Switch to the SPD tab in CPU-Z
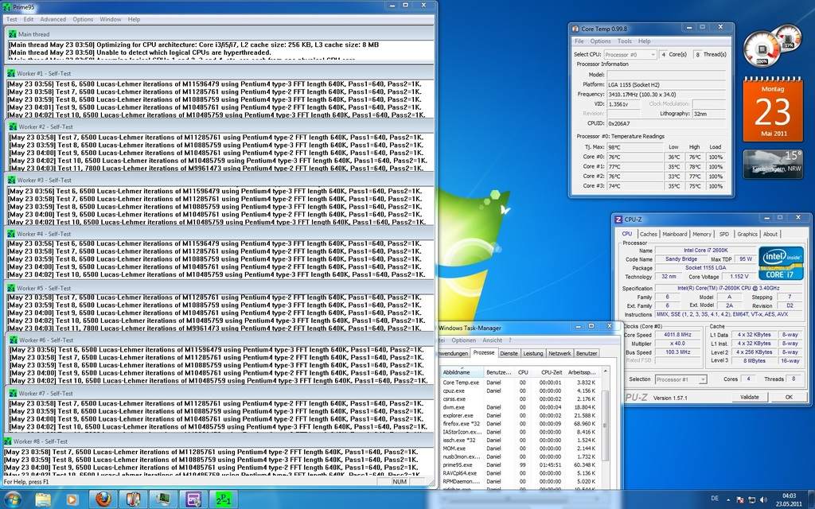This screenshot has height=509, width=815. tap(724, 235)
